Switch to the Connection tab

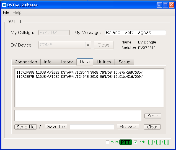(x=26, y=62)
